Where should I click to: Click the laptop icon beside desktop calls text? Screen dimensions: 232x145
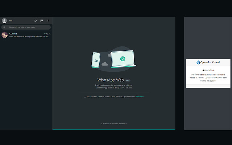[85, 96]
